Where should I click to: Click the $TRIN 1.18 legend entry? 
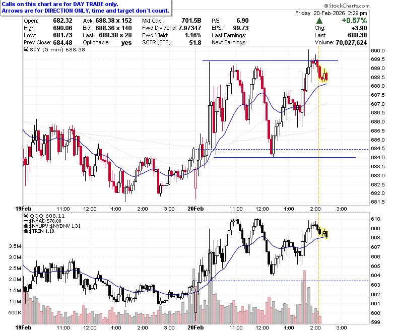coord(42,231)
